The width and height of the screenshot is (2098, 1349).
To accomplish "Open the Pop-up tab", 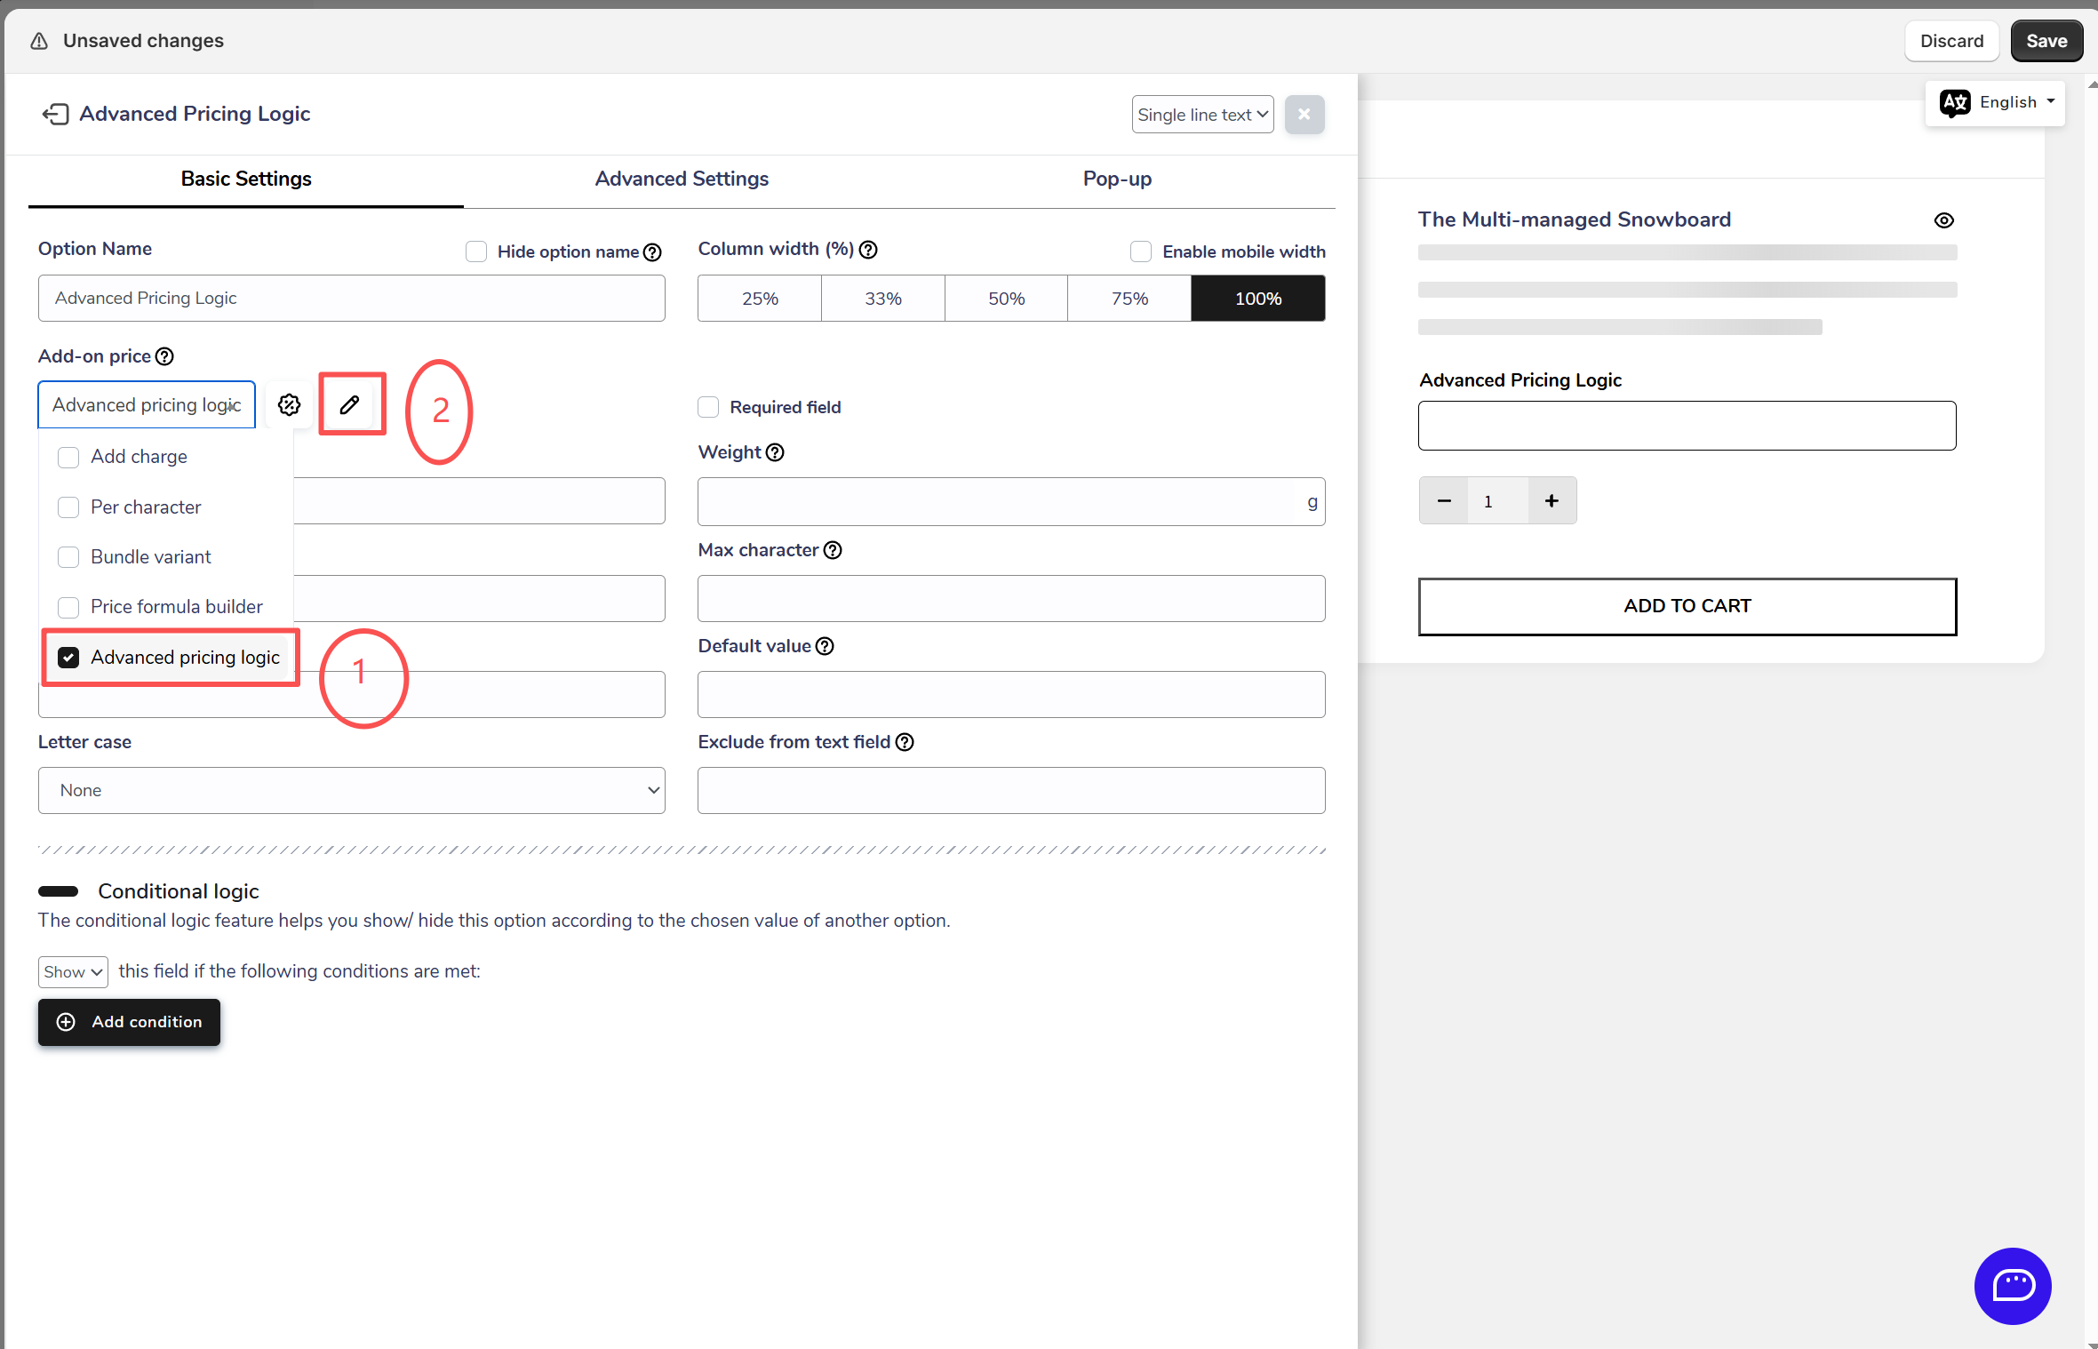I will (1117, 179).
